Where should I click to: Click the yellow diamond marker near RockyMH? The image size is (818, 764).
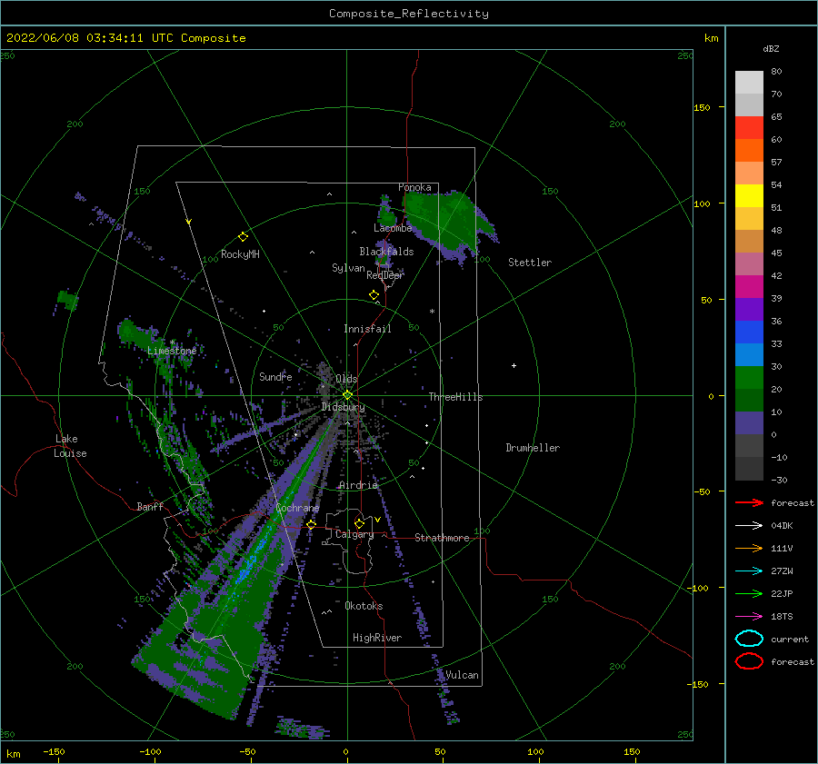[x=243, y=237]
